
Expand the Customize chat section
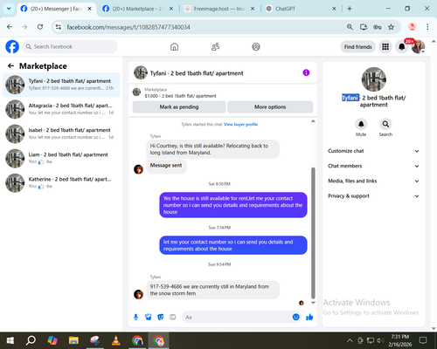(x=373, y=151)
